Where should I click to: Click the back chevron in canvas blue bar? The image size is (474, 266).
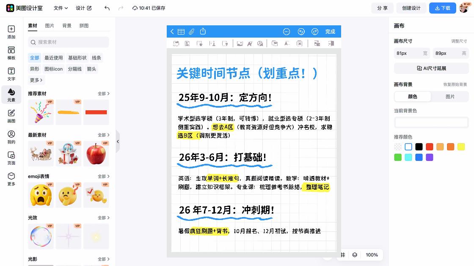[x=172, y=32]
